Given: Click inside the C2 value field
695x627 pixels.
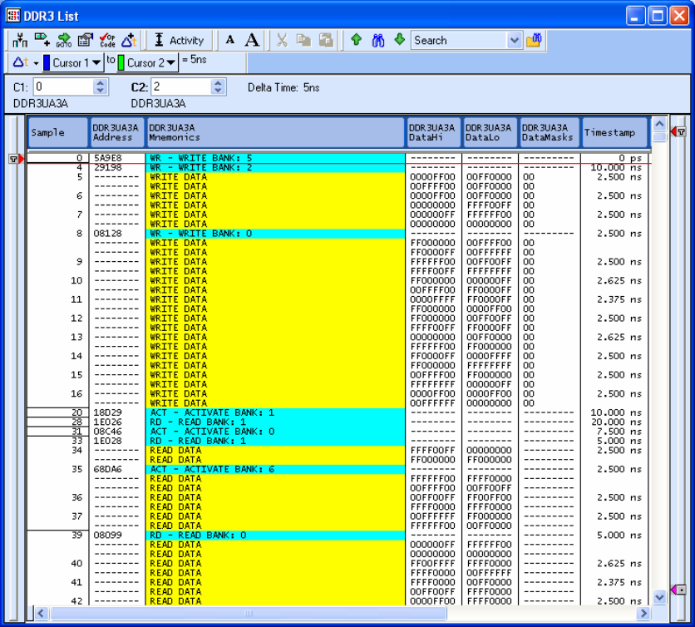Looking at the screenshot, I should click(179, 86).
